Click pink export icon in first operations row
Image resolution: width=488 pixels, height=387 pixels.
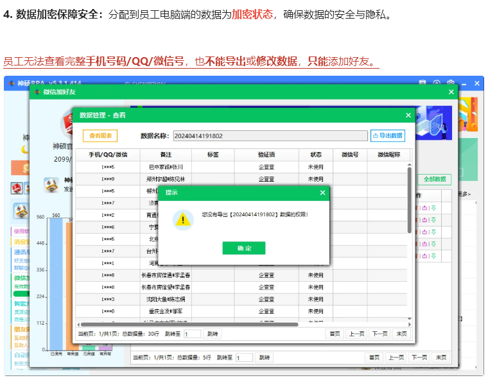[x=424, y=208]
